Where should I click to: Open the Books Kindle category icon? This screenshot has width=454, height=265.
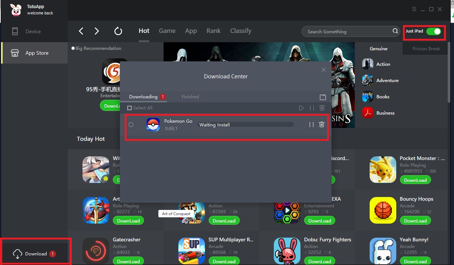pos(367,96)
